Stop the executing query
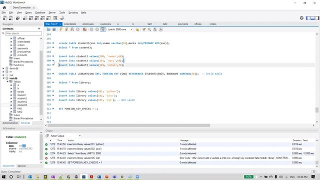This screenshot has width=320, height=180. 78,29
